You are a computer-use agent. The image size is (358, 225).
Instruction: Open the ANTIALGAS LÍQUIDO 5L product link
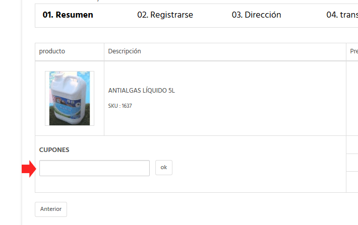(x=142, y=91)
